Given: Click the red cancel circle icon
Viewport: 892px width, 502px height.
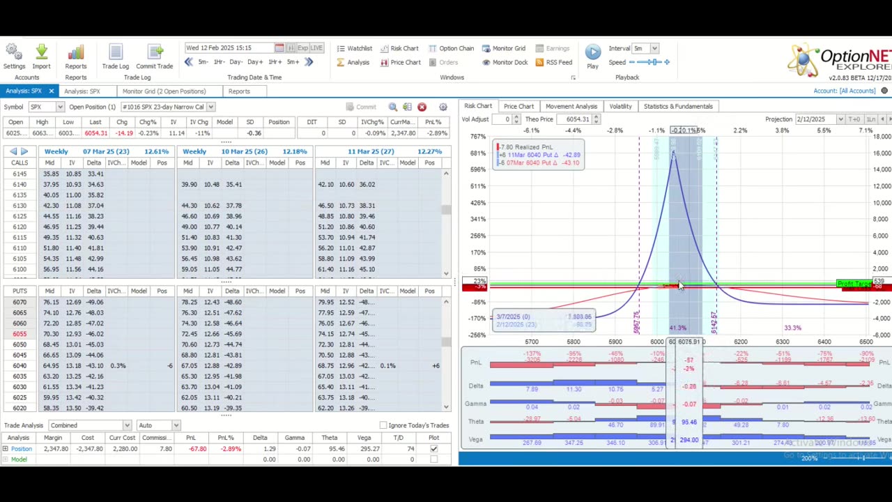Looking at the screenshot, I should click(x=422, y=107).
